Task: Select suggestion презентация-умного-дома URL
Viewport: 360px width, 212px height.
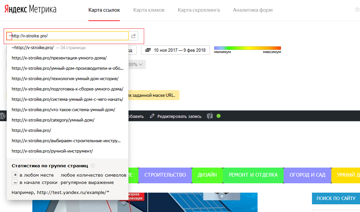Action: [x=67, y=58]
